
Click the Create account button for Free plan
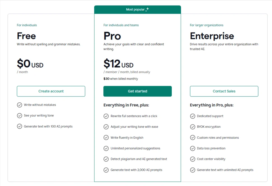click(51, 91)
